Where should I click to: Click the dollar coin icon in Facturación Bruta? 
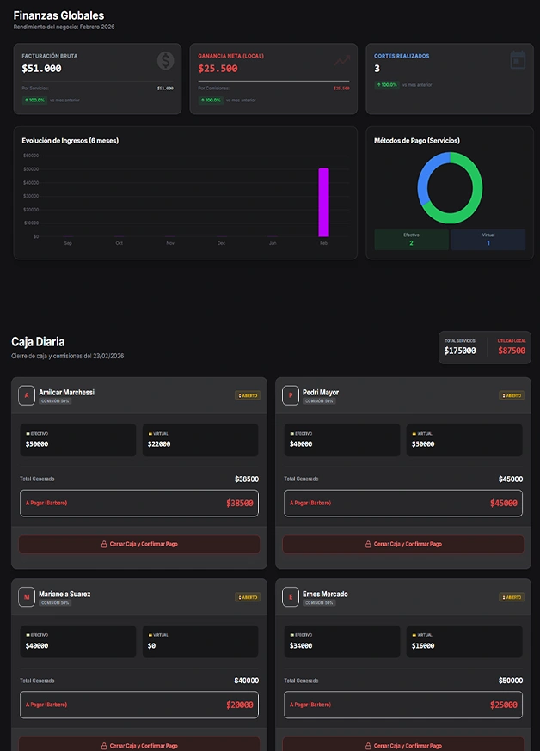(165, 61)
